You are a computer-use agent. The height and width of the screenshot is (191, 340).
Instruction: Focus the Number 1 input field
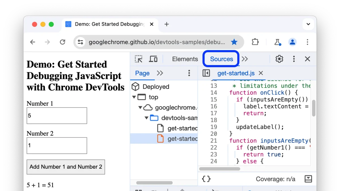coord(57,115)
